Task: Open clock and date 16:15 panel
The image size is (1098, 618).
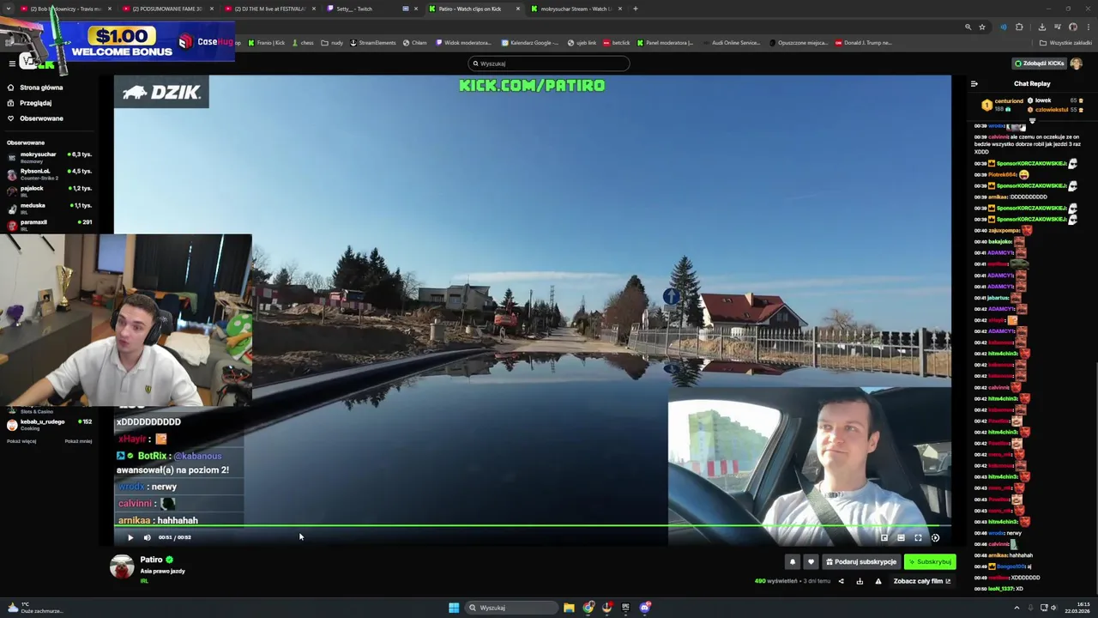Action: [x=1077, y=608]
